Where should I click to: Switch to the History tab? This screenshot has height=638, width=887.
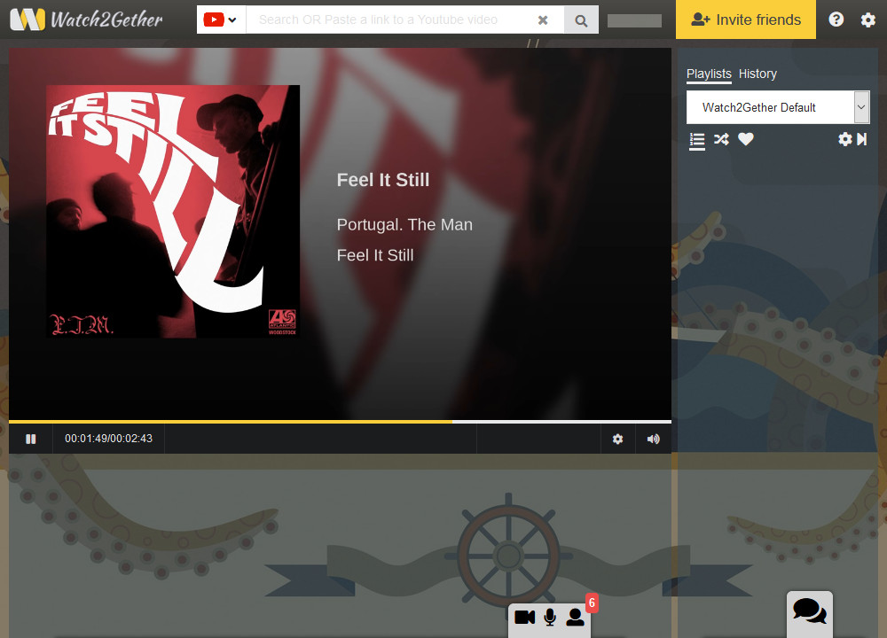[757, 74]
